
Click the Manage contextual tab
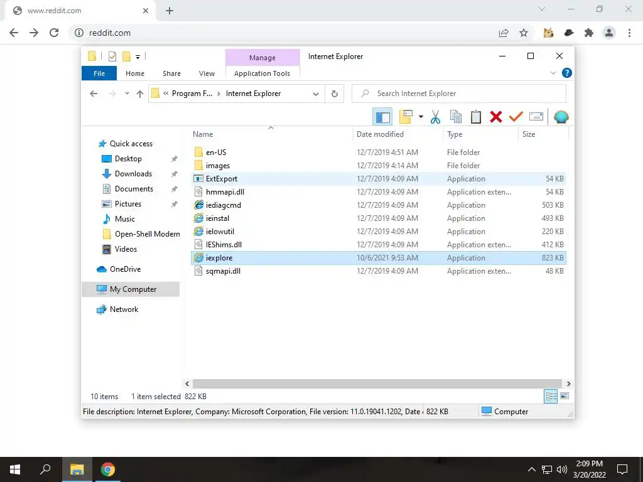(262, 58)
